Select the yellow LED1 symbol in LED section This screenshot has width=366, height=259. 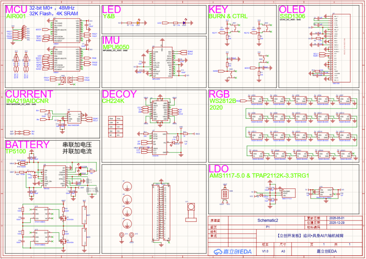coord(138,23)
